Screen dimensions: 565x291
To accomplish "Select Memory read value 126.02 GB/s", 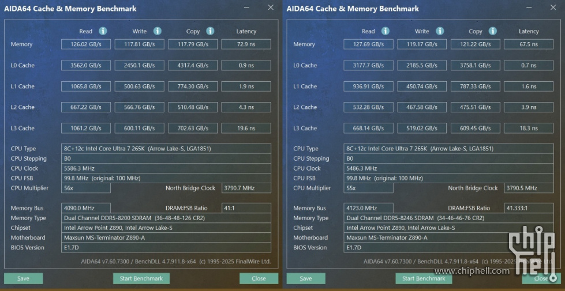I will 86,44.
